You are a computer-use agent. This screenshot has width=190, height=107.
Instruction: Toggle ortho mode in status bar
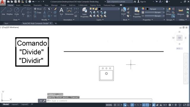[x=129, y=105]
